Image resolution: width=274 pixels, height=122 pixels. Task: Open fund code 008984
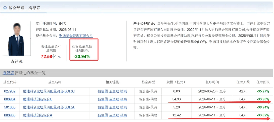point(10,99)
